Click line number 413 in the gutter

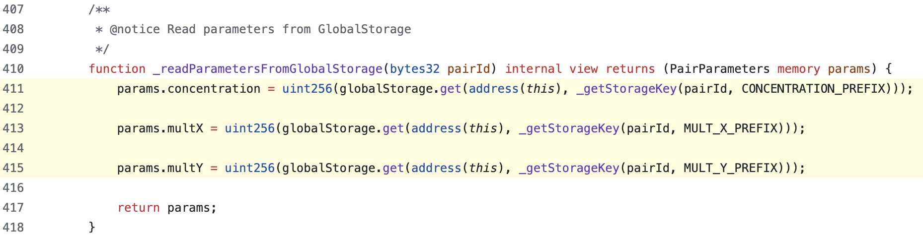click(x=13, y=128)
